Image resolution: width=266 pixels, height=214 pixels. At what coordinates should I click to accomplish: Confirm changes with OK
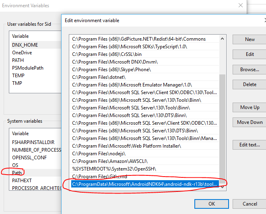pos(212,204)
